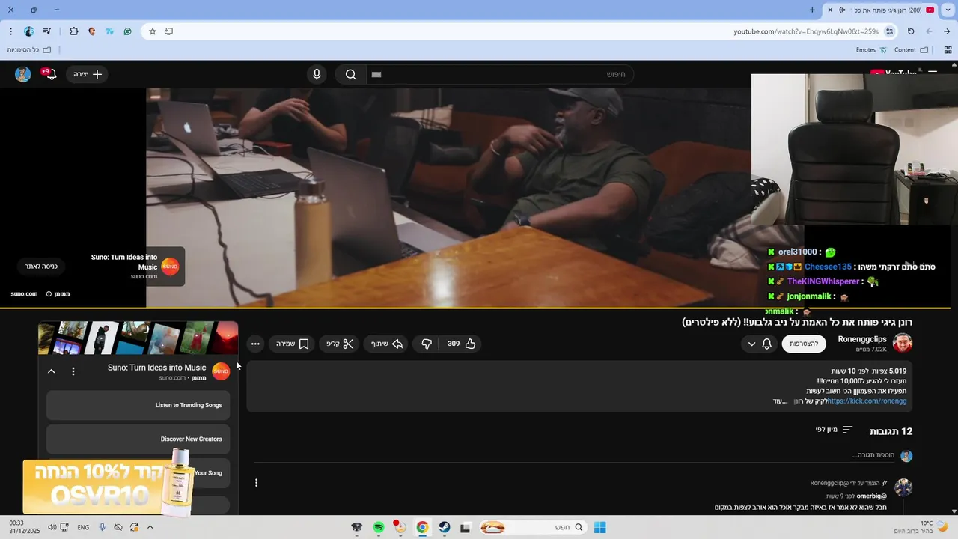Click the 7TV extension icon

(x=110, y=31)
